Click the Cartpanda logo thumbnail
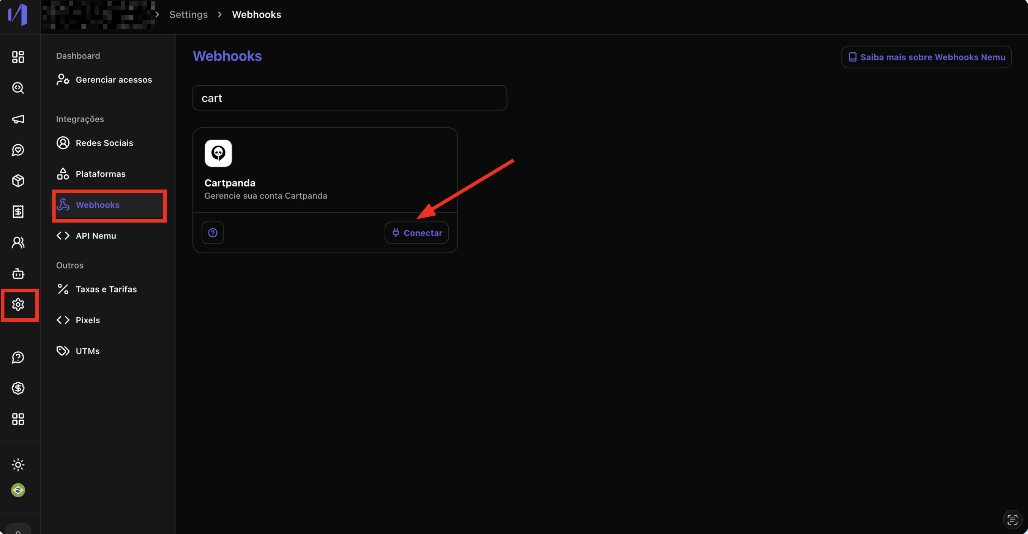The image size is (1028, 534). click(218, 153)
